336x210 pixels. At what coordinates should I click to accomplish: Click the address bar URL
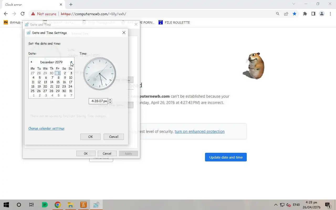click(x=93, y=14)
